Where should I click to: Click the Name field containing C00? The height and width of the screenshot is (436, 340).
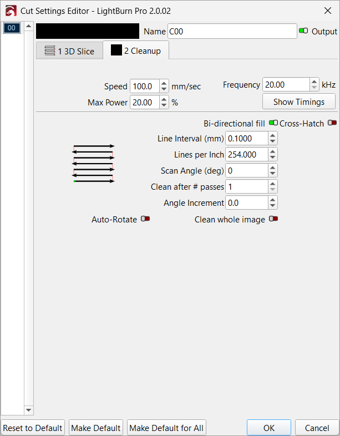[232, 32]
